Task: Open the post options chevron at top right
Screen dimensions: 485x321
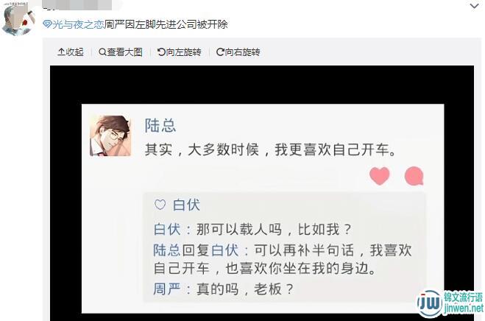Action: click(474, 6)
